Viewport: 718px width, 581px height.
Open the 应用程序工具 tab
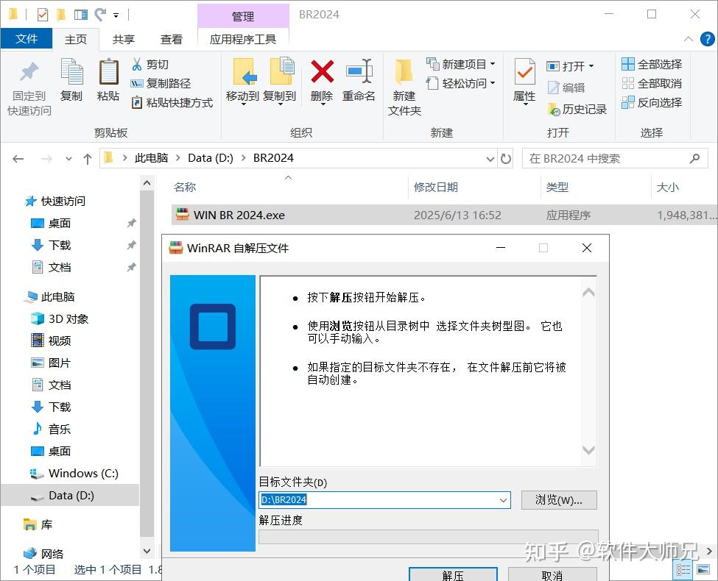point(243,39)
